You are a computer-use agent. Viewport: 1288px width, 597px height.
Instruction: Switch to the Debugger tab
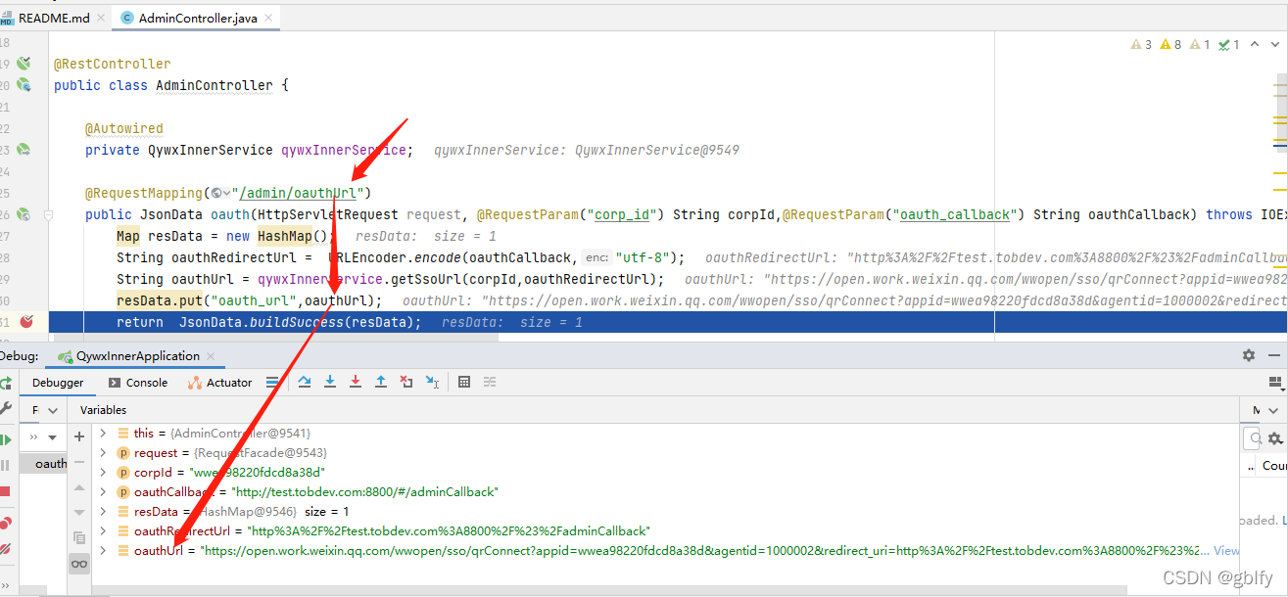click(x=58, y=383)
